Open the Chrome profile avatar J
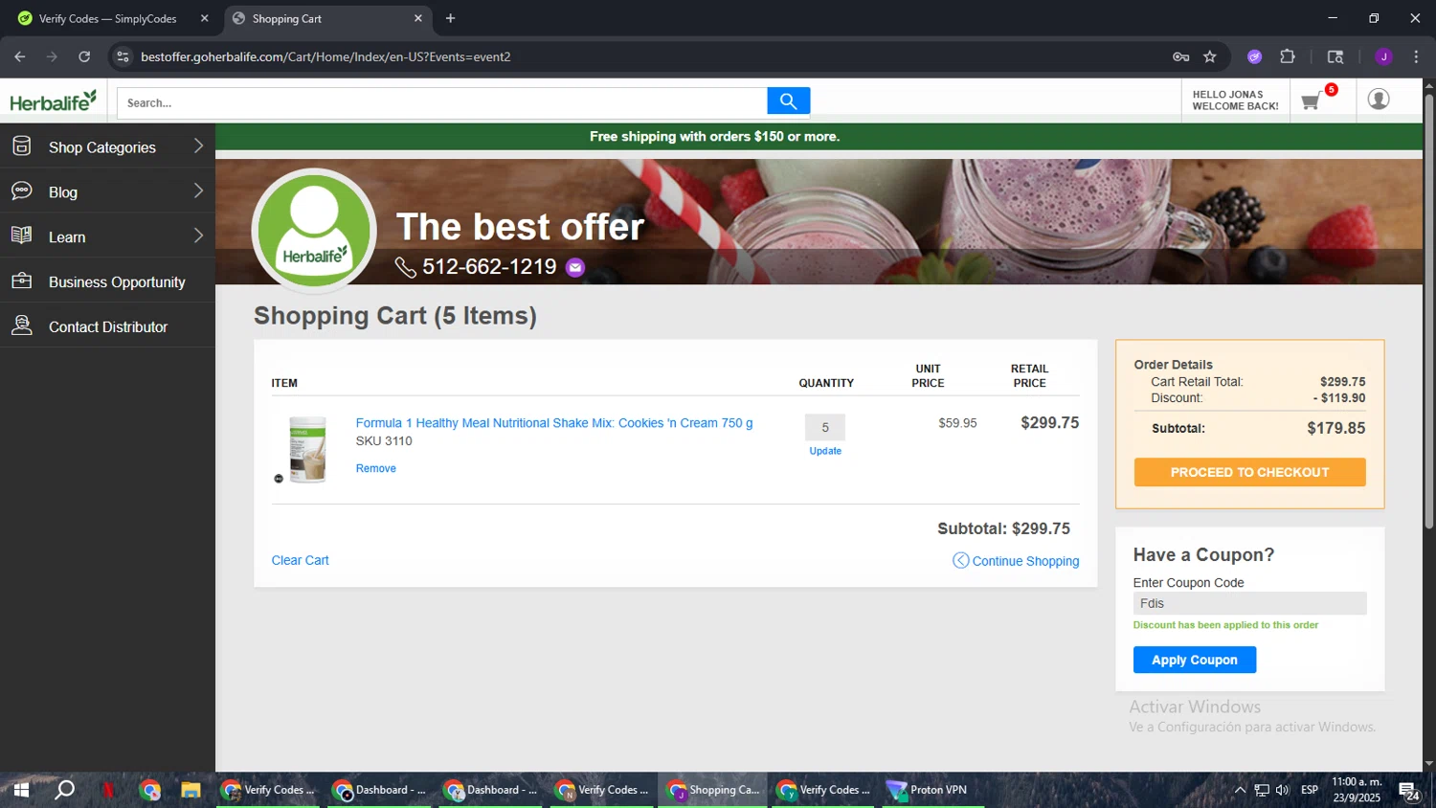The height and width of the screenshot is (808, 1436). [1383, 56]
